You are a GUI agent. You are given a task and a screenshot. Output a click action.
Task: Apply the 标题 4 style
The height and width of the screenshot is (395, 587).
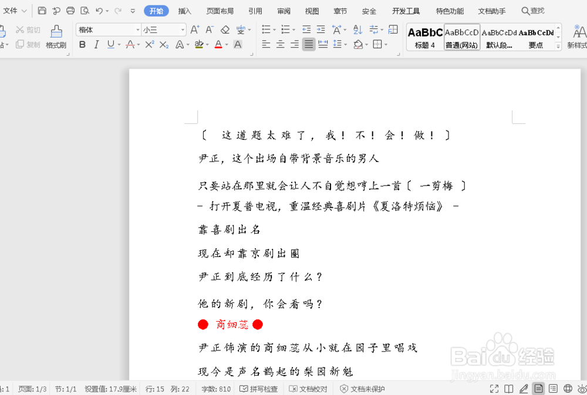pyautogui.click(x=425, y=37)
